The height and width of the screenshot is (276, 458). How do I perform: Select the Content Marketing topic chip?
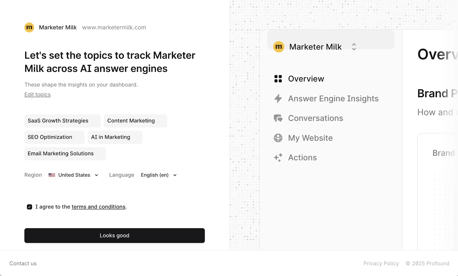click(135, 121)
